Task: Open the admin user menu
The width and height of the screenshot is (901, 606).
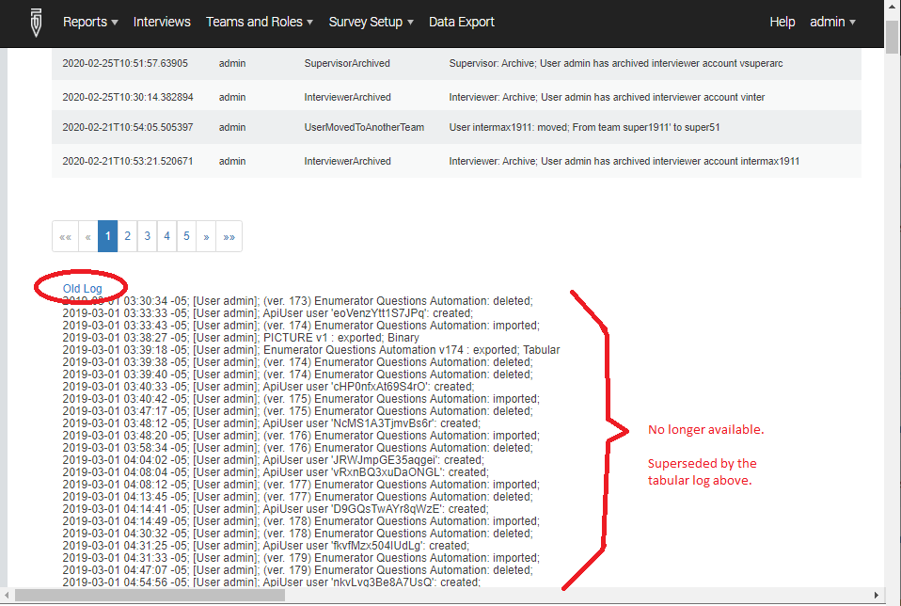Action: point(832,22)
